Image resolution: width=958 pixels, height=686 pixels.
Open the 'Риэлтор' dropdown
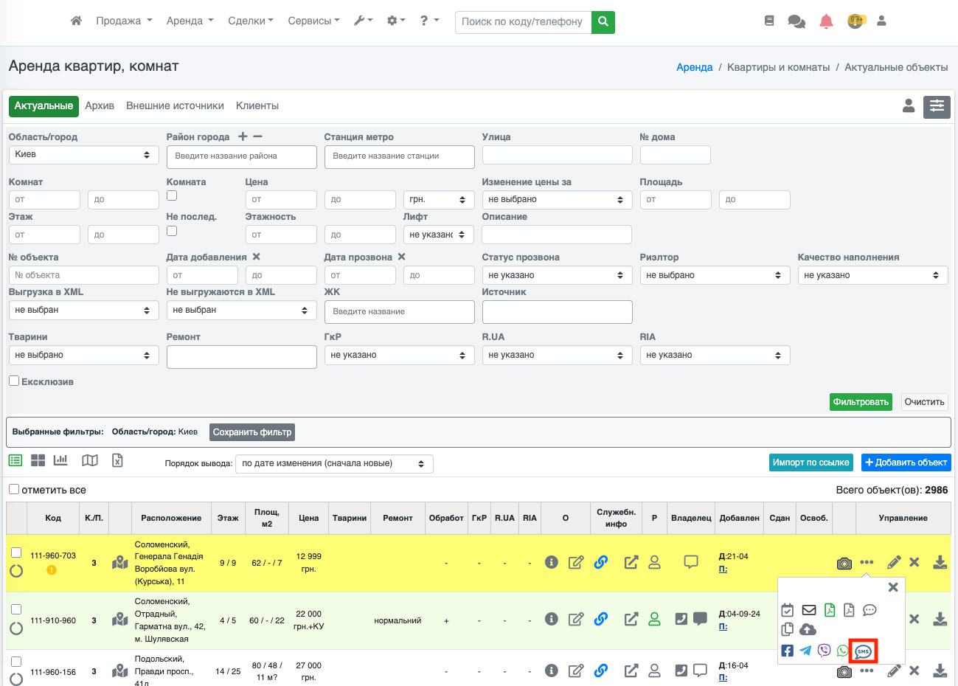714,275
